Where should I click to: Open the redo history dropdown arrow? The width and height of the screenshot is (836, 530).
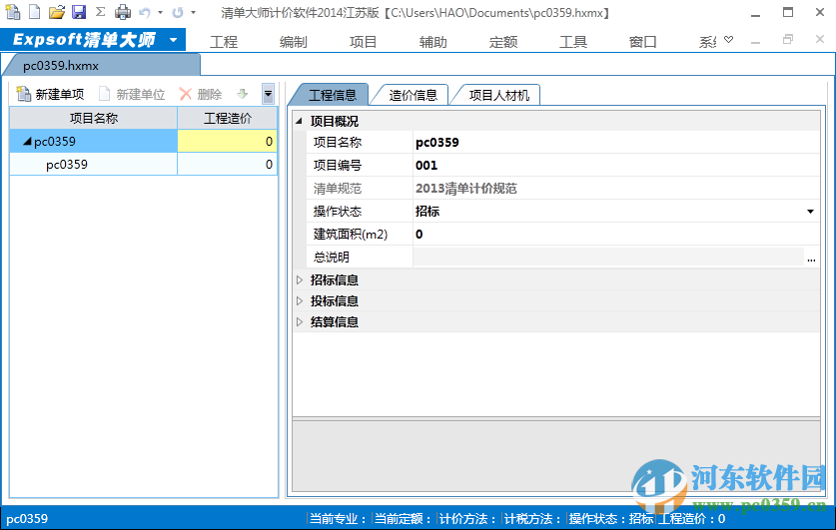[x=193, y=12]
